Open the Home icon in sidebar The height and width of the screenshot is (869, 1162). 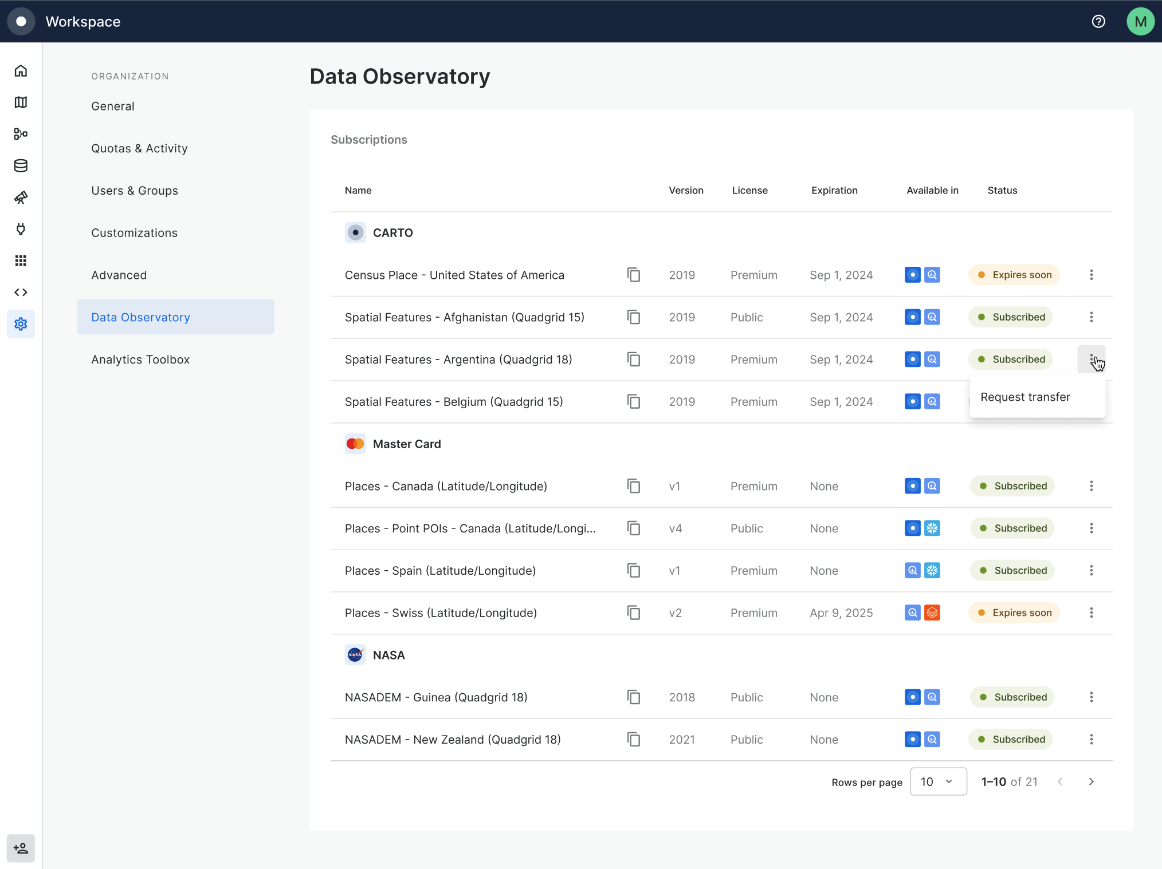coord(21,71)
